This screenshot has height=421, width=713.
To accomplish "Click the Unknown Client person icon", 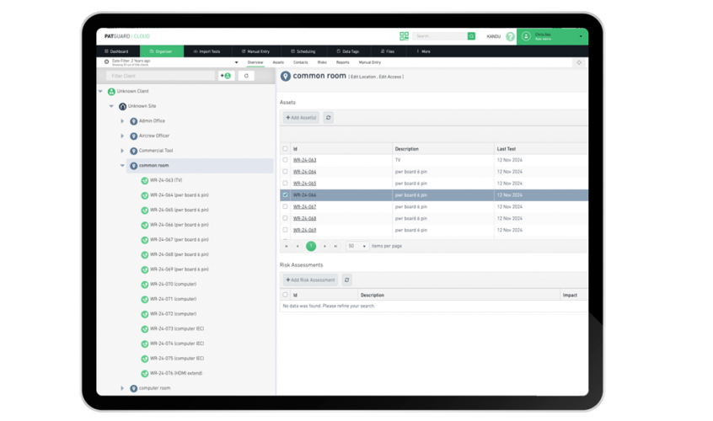I will click(x=111, y=92).
